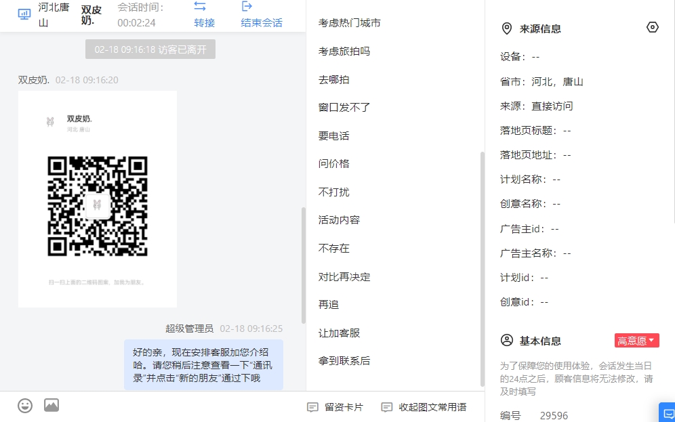Click the chat history scrollbar
Viewport: 675px width, 422px height.
pos(304,266)
